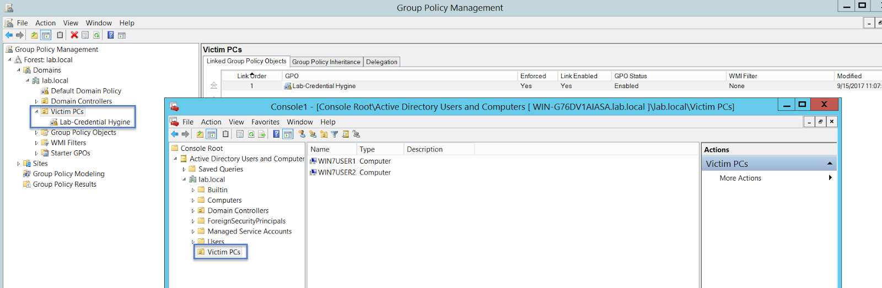Click clipboard icon in Console1 toolbar
Viewport: 882px width, 288px height.
coord(225,134)
